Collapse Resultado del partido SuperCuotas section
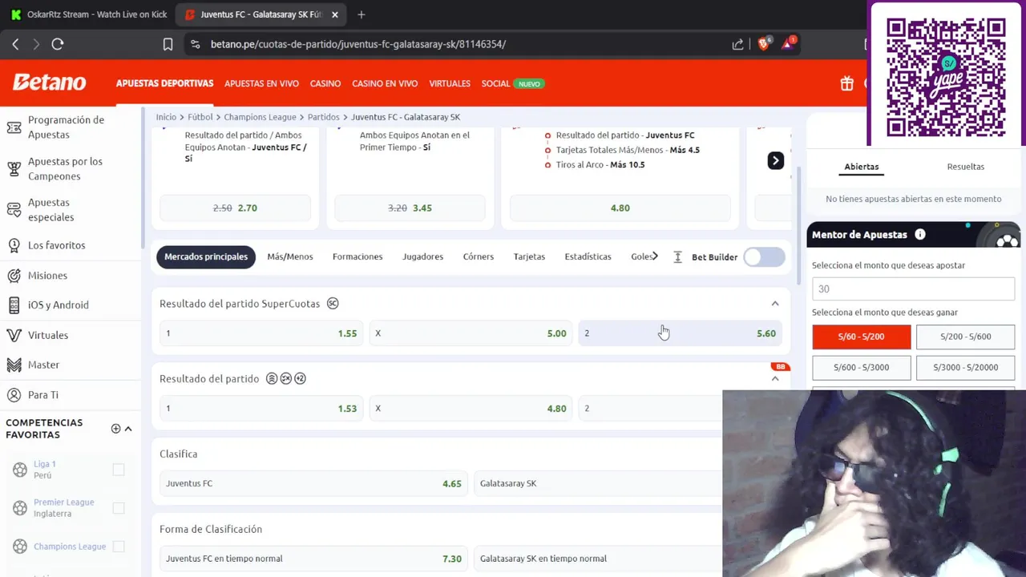 coord(775,304)
